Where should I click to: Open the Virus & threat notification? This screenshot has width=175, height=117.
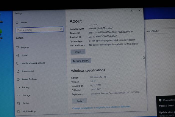166,105
